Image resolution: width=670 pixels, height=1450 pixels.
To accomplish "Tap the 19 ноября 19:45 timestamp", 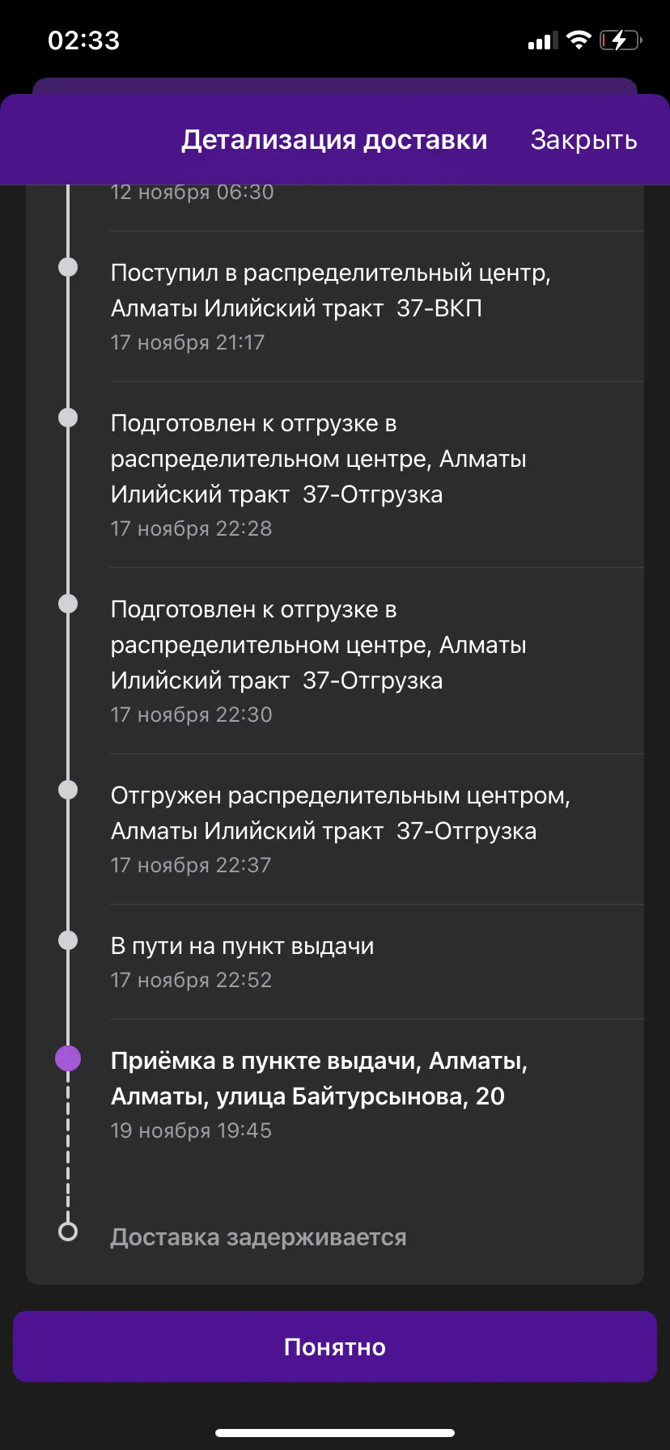I will 191,1130.
